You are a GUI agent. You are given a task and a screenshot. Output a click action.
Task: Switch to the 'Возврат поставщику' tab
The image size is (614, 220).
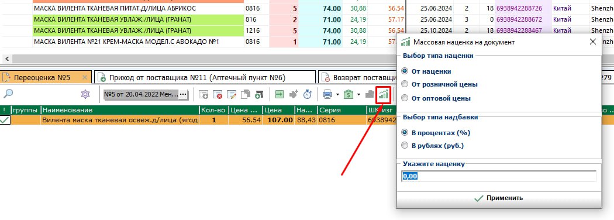[357, 78]
